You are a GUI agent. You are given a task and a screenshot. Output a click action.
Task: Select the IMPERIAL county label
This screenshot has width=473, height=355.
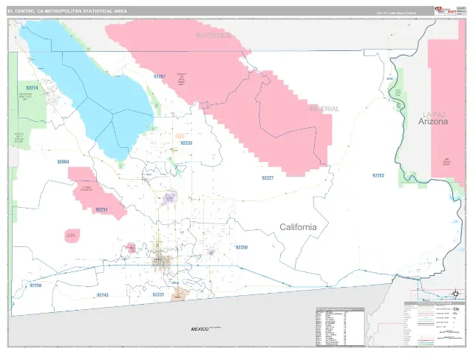(324, 109)
